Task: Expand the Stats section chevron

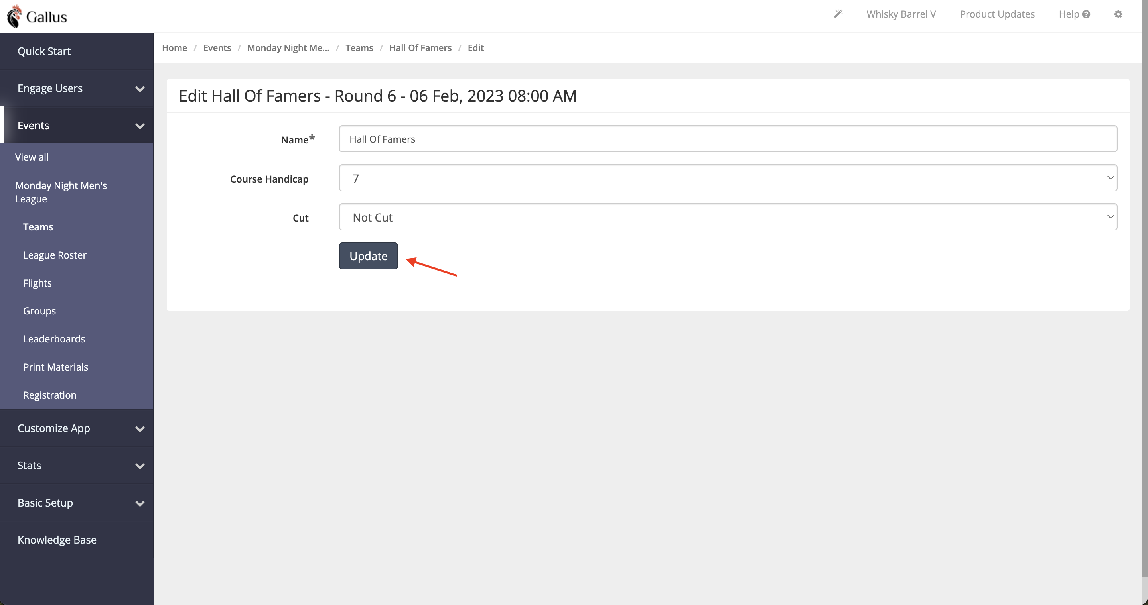Action: point(140,466)
